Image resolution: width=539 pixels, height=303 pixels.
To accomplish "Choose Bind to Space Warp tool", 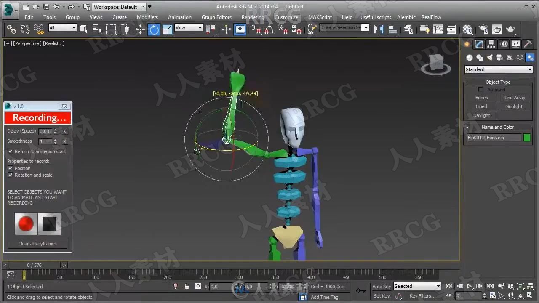I will coord(39,29).
